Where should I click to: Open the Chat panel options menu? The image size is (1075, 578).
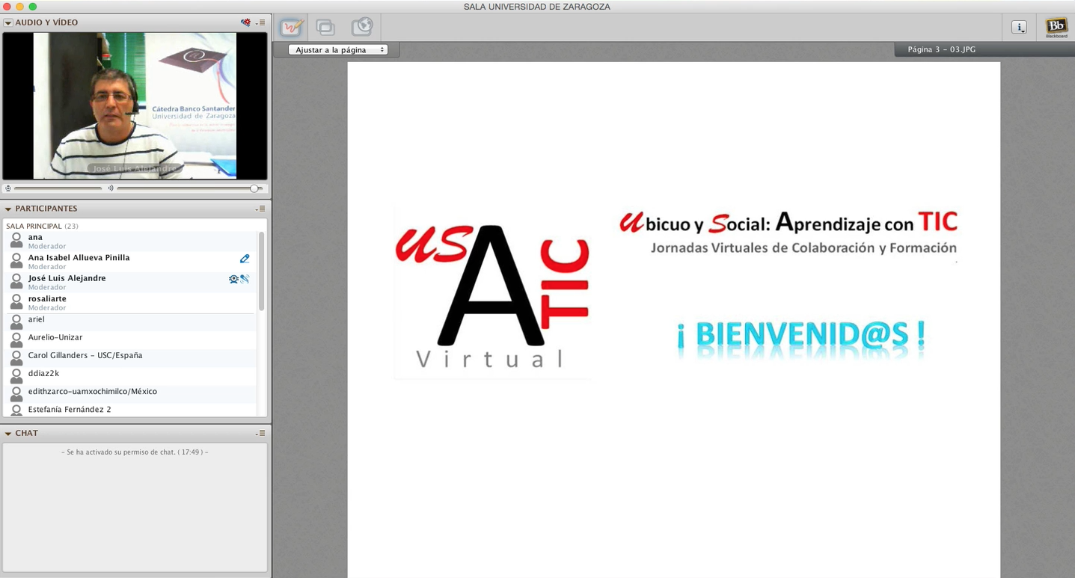pyautogui.click(x=260, y=434)
